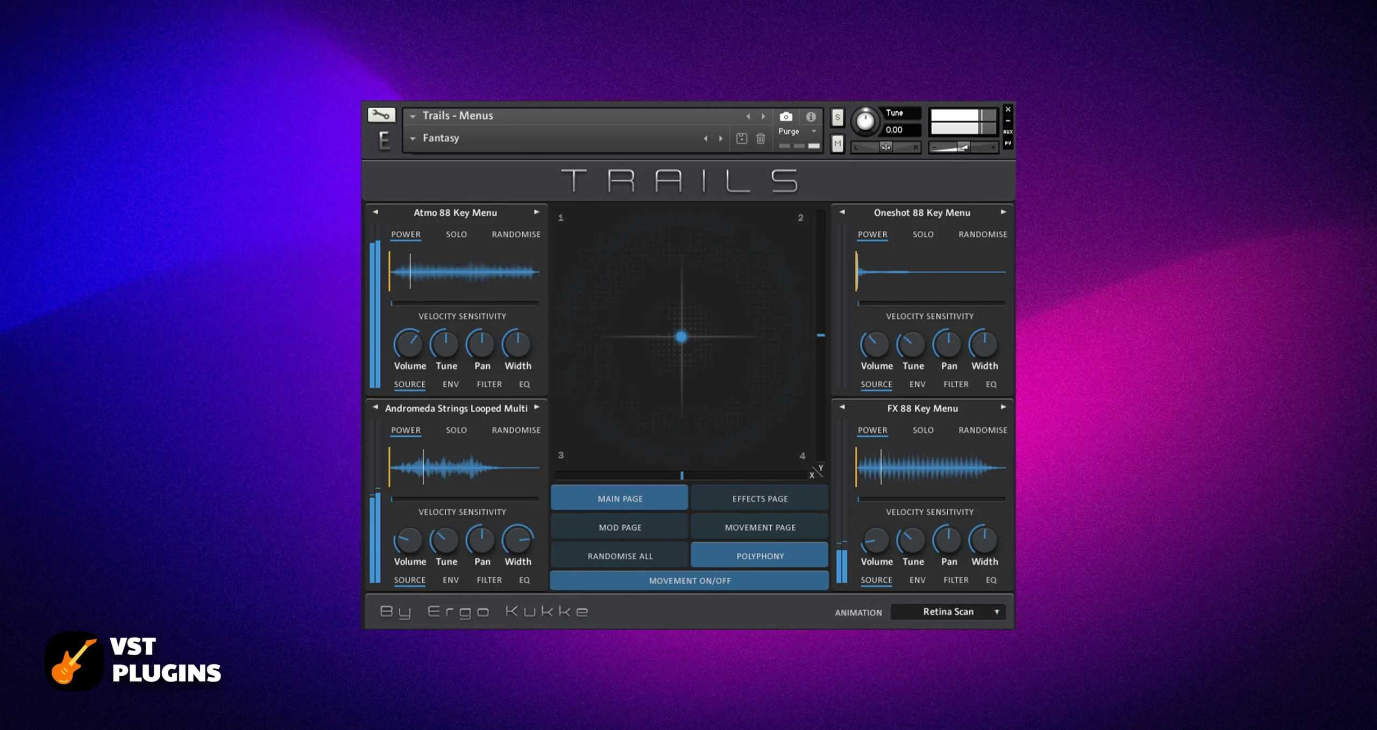Click the FX layer waveform display
Image resolution: width=1377 pixels, height=730 pixels.
[x=931, y=467]
